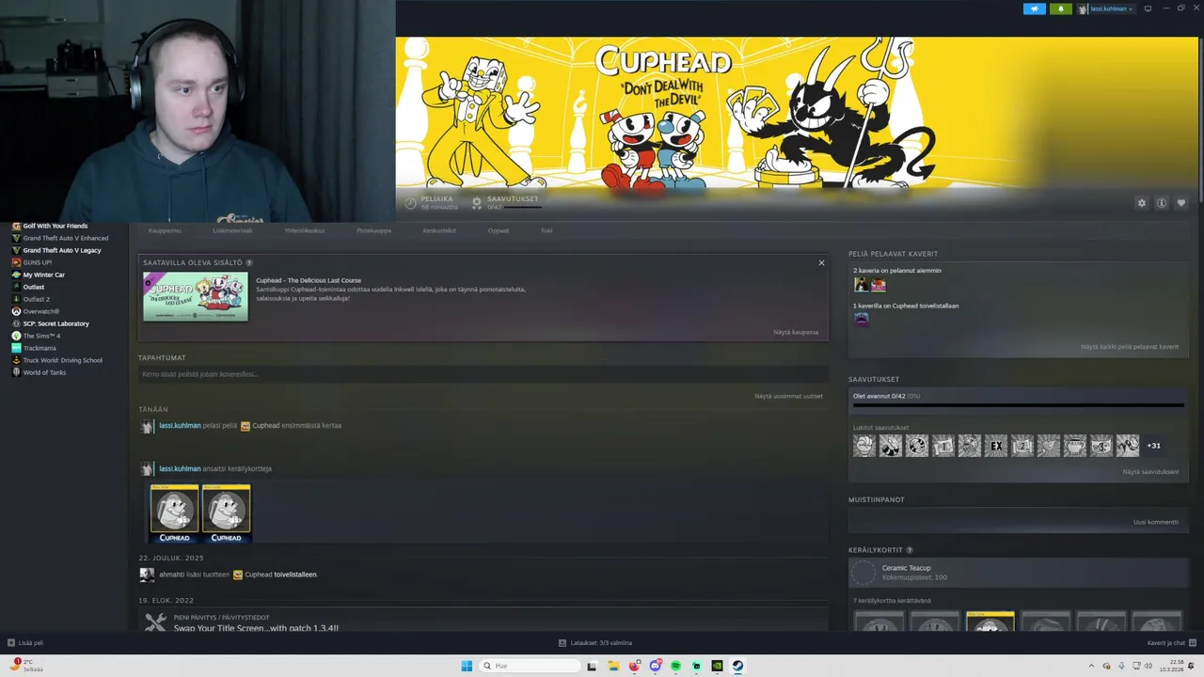Click the help icon beside Keräilykortit
The height and width of the screenshot is (677, 1204).
click(910, 550)
